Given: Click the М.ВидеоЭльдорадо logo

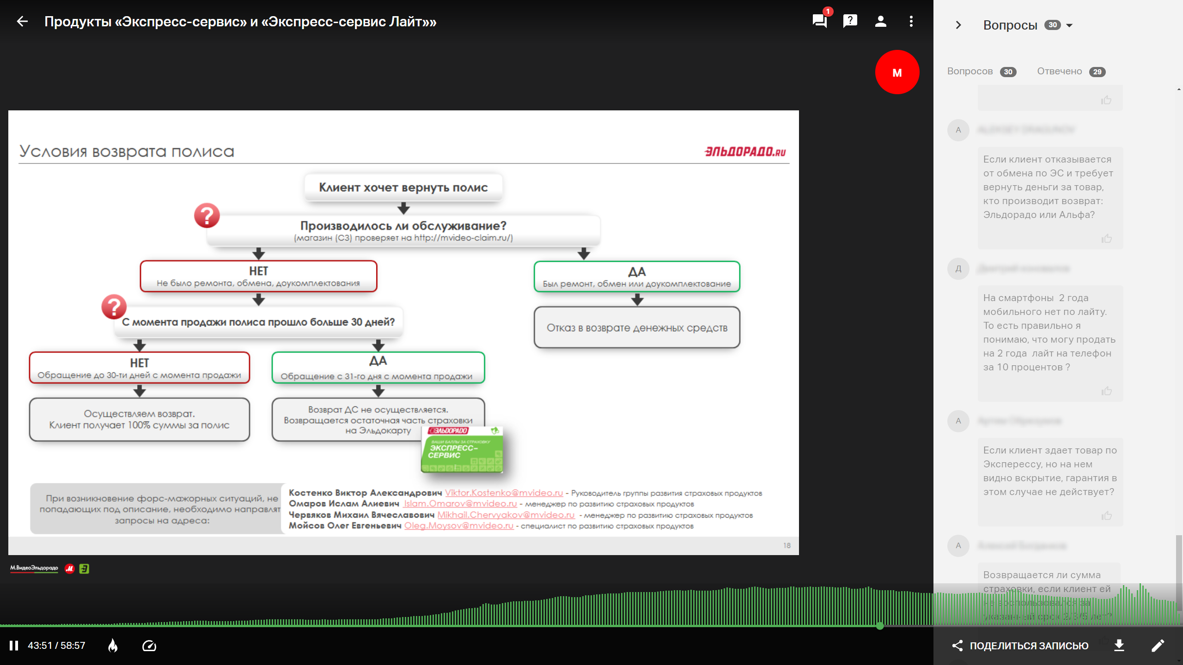Looking at the screenshot, I should tap(34, 568).
